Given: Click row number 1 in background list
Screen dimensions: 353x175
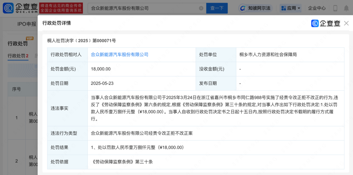Looking at the screenshot, I should [17, 118].
